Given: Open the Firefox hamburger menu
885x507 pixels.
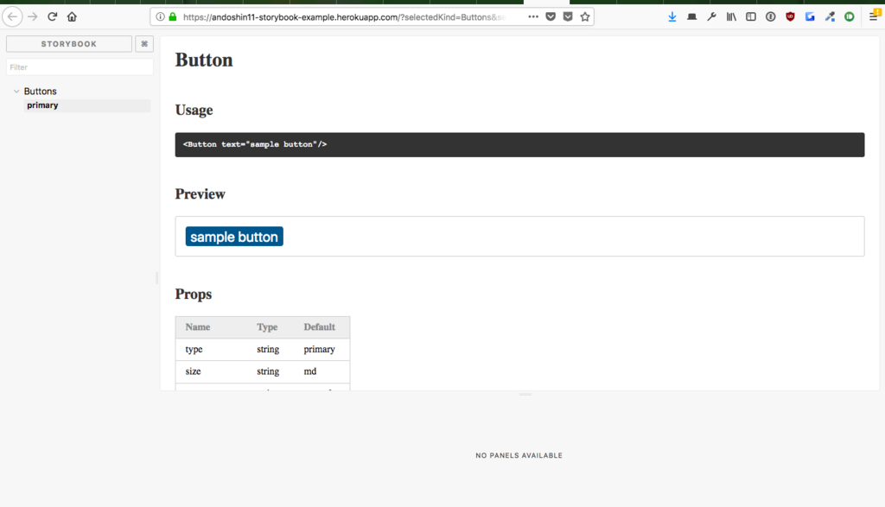Looking at the screenshot, I should pyautogui.click(x=875, y=16).
